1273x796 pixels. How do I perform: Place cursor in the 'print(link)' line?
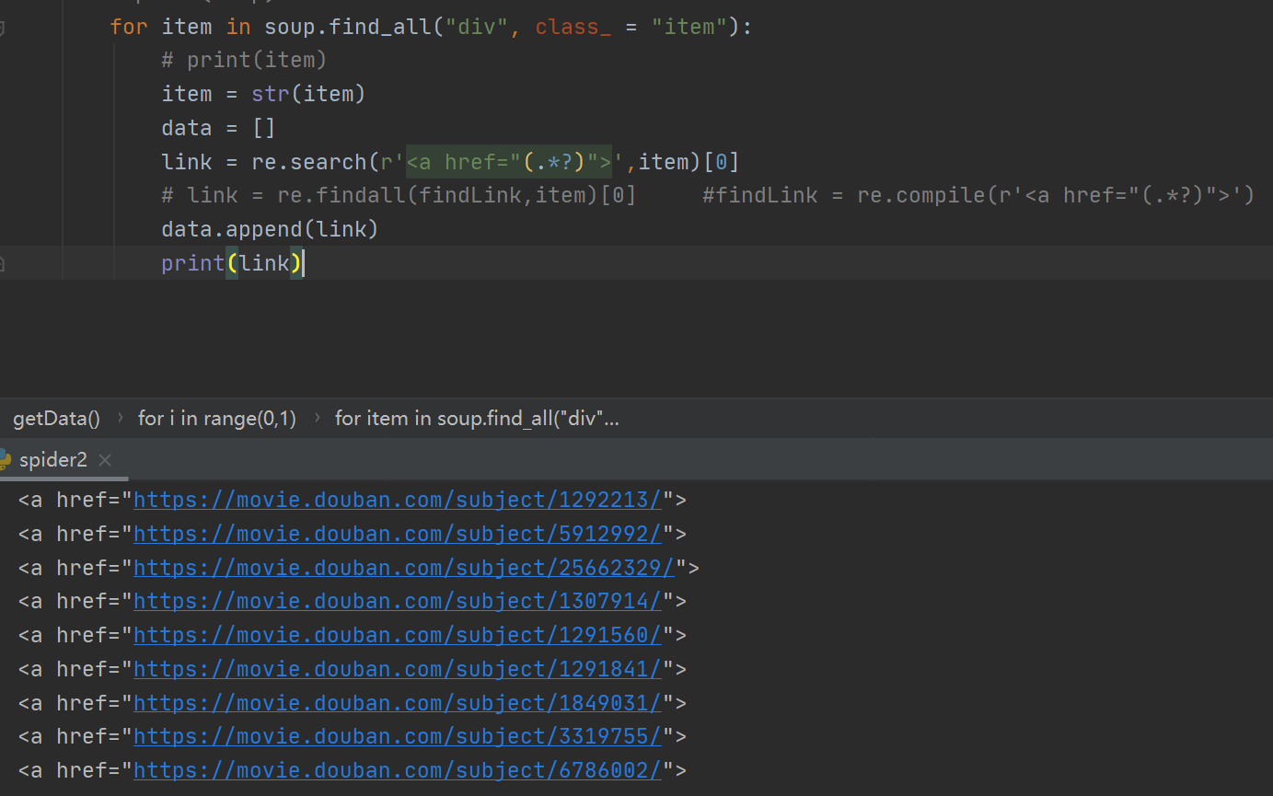tap(232, 263)
